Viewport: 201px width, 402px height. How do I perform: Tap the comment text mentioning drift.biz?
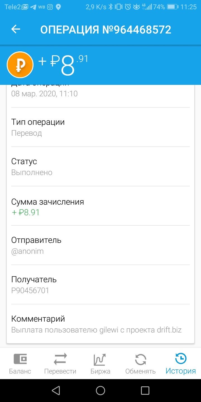(96, 330)
